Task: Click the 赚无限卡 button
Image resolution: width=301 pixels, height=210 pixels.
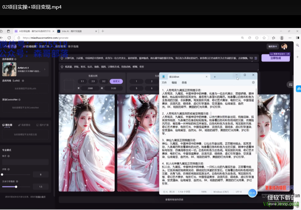Action: (273, 46)
